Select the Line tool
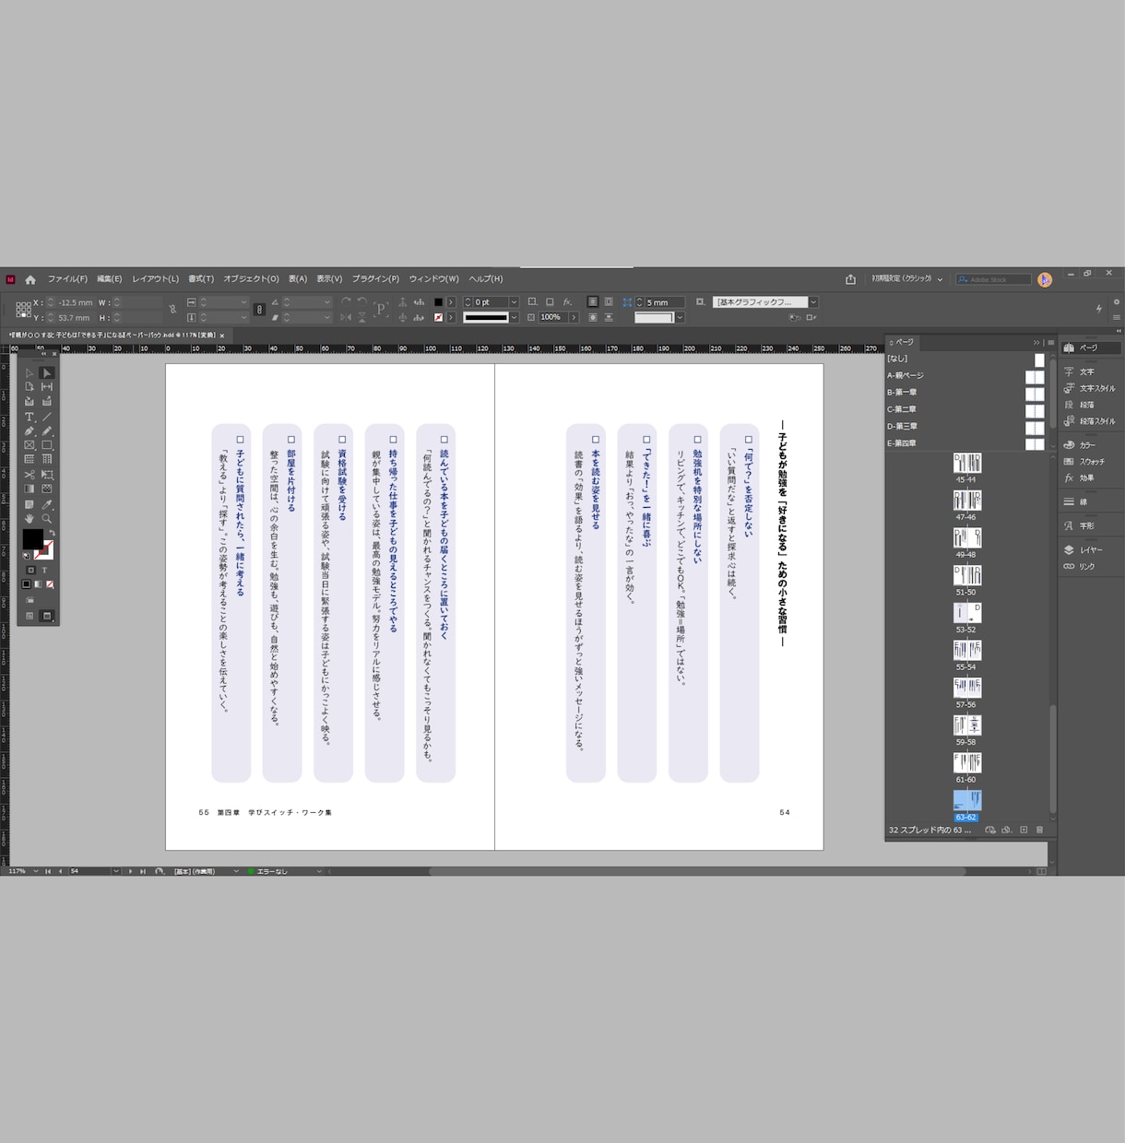 coord(47,417)
